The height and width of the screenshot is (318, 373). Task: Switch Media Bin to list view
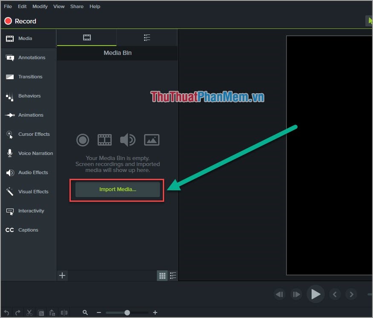[173, 275]
